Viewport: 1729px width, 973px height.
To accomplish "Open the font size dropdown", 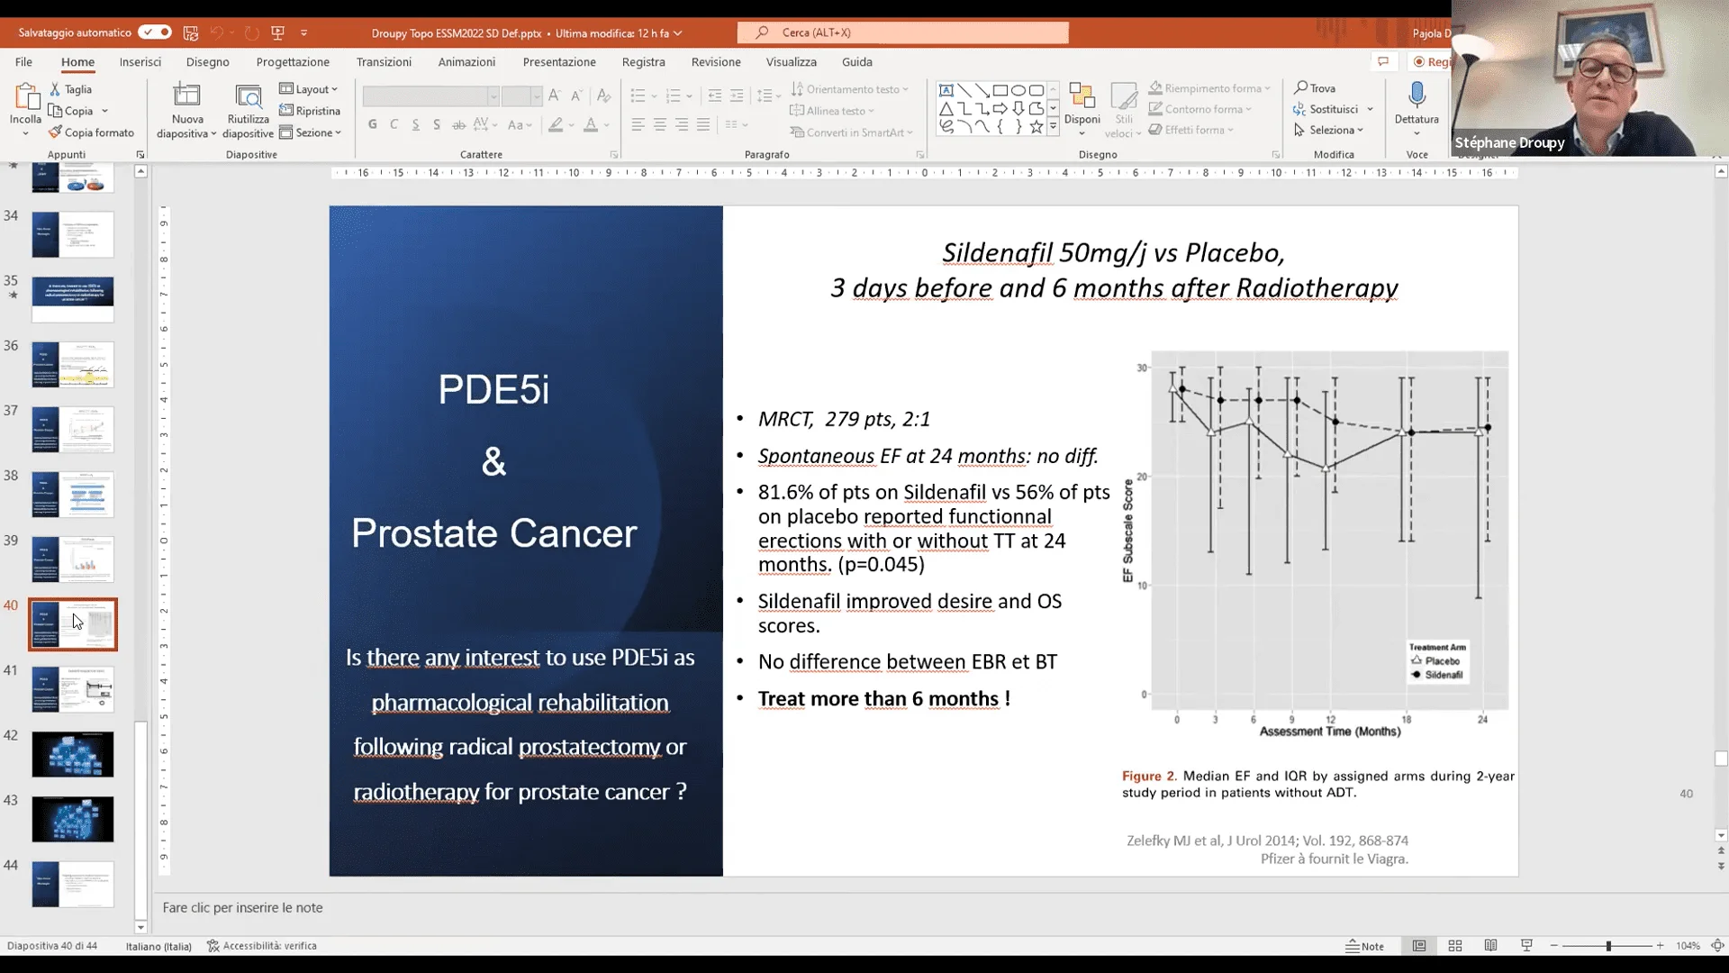I will click(x=536, y=95).
